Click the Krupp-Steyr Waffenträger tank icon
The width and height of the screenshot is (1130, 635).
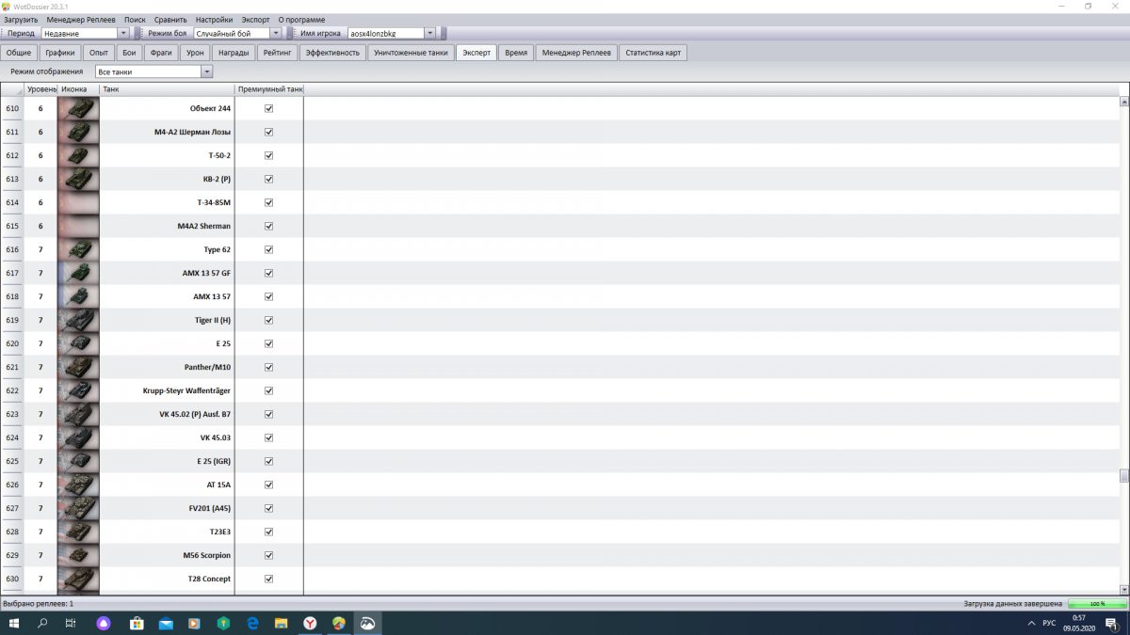point(78,390)
